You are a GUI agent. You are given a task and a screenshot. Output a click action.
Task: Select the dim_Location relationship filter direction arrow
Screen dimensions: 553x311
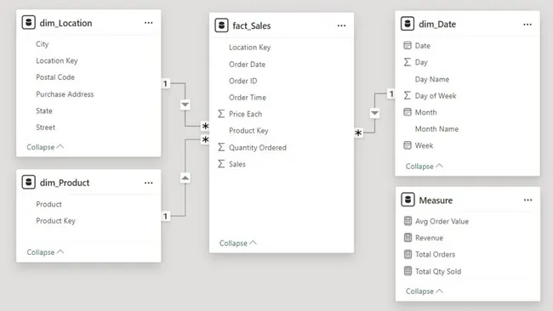click(185, 105)
